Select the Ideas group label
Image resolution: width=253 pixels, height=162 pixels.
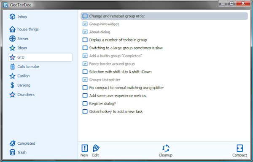point(22,48)
